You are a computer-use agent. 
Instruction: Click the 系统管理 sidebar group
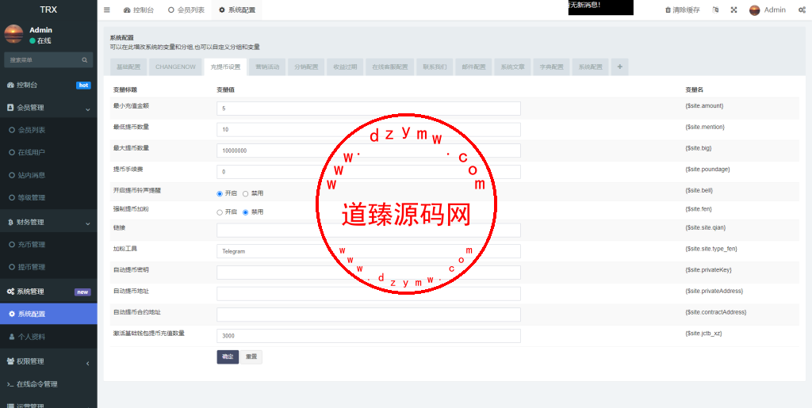(x=48, y=292)
